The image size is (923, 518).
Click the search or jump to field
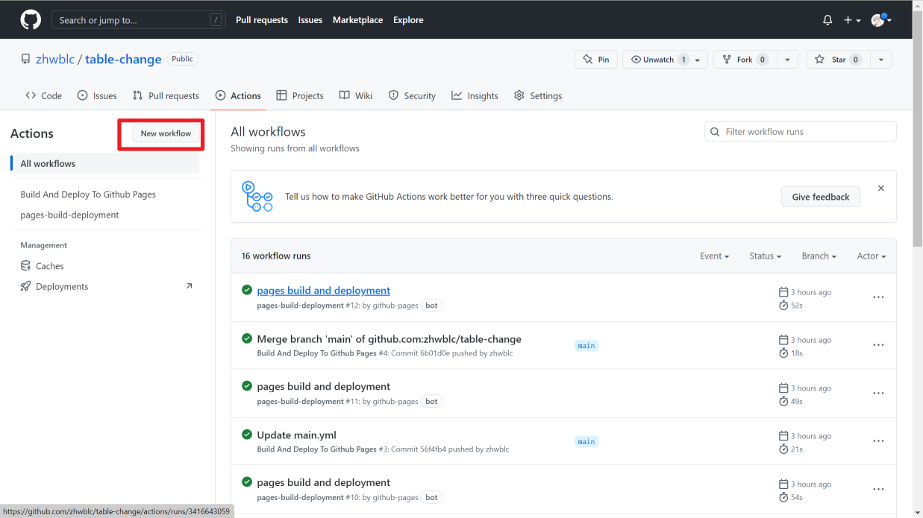pyautogui.click(x=138, y=20)
